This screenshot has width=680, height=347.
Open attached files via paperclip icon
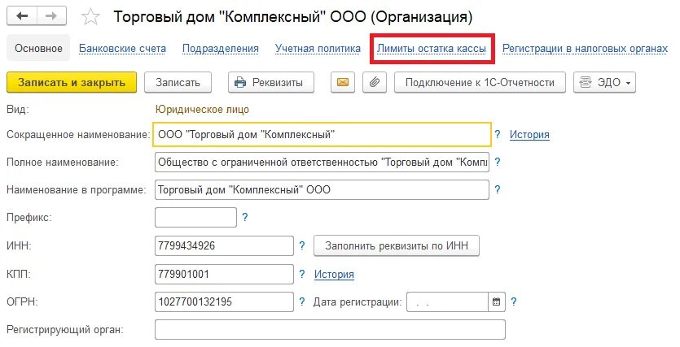tap(375, 82)
